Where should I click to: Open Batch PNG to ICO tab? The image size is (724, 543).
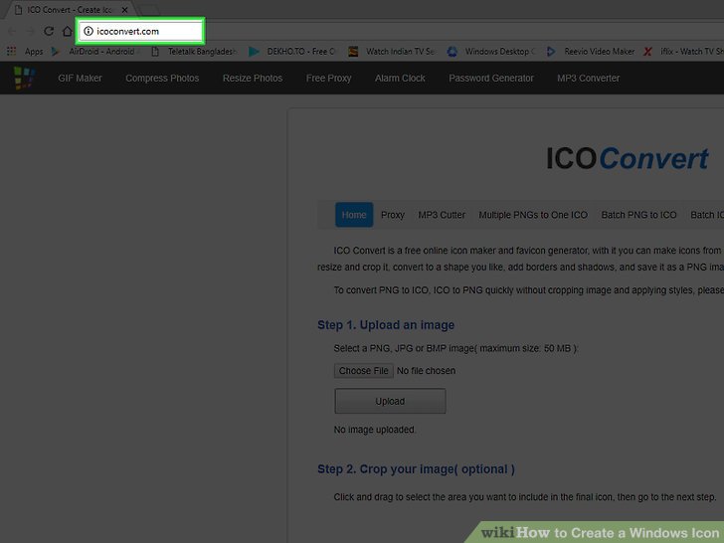point(638,215)
